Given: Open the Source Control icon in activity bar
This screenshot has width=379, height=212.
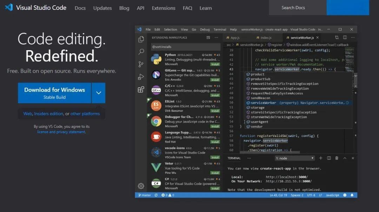Looking at the screenshot, I should tap(141, 64).
